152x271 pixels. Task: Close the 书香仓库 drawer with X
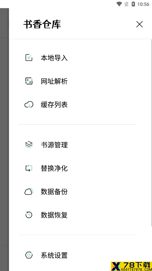click(139, 24)
